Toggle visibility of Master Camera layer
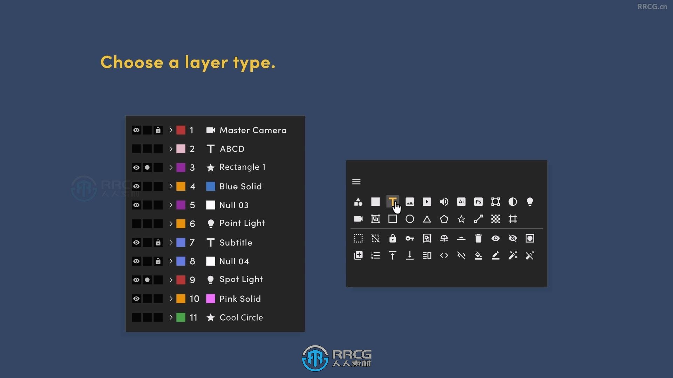Screen dimensions: 673x378 coord(136,130)
